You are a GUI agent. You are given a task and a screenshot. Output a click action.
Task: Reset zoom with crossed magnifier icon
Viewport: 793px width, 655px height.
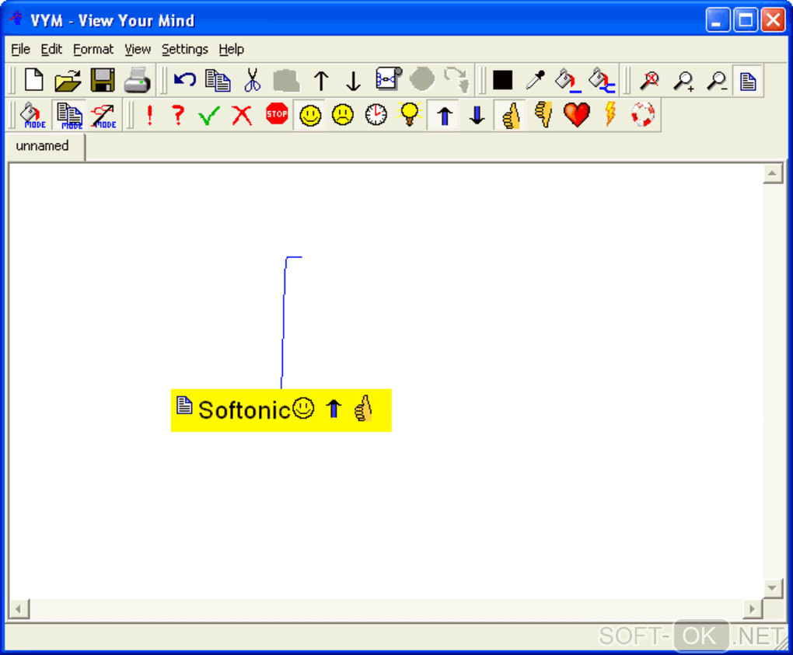click(650, 80)
